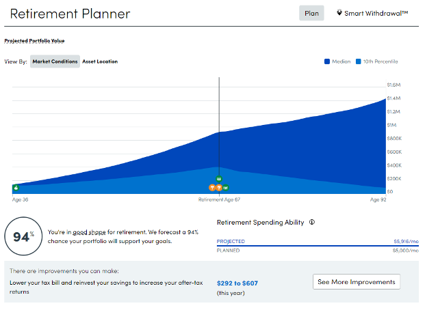Click the 94% success probability circle
This screenshot has width=427, height=310.
[x=23, y=236]
